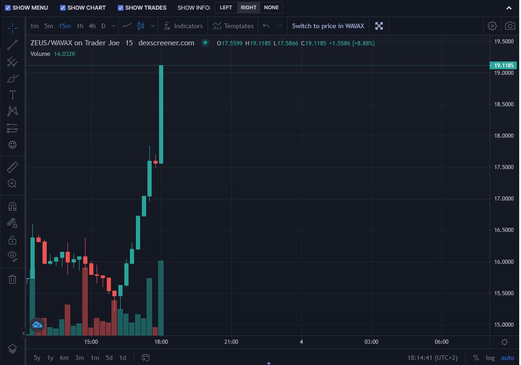Select the brush drawing tool

(x=12, y=79)
